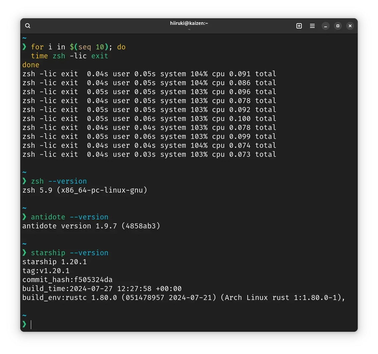Click the prompt arrow beside 'zsh --version'
Image resolution: width=378 pixels, height=354 pixels.
pyautogui.click(x=25, y=181)
